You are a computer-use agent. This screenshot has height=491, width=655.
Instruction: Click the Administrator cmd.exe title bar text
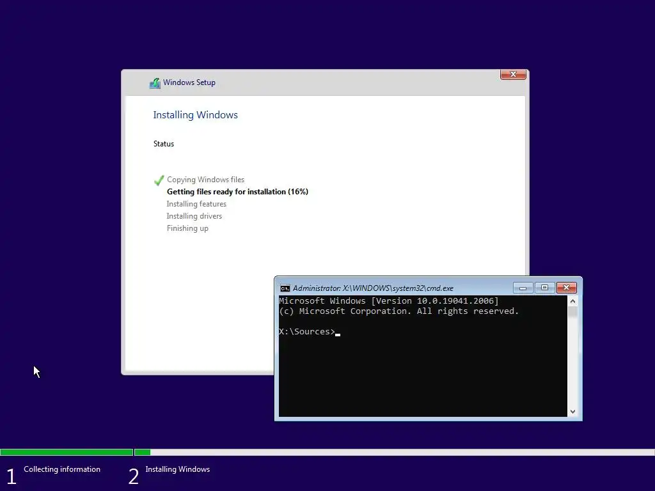pyautogui.click(x=373, y=288)
